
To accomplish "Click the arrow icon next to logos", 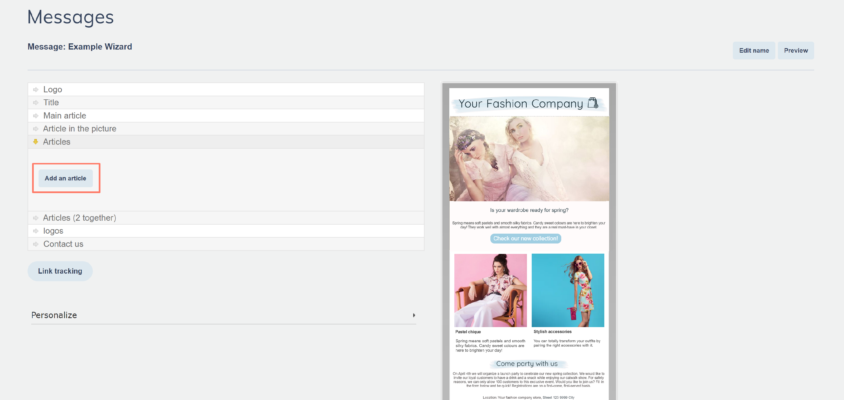I will (x=36, y=231).
